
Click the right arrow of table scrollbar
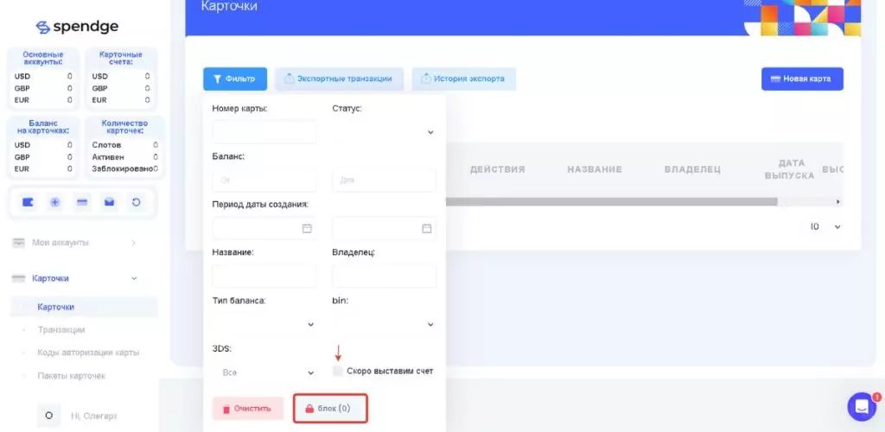[838, 201]
